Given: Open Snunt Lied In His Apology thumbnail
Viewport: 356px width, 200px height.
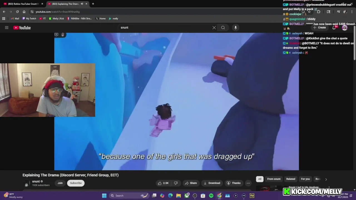Looking at the screenshot, I should (270, 189).
